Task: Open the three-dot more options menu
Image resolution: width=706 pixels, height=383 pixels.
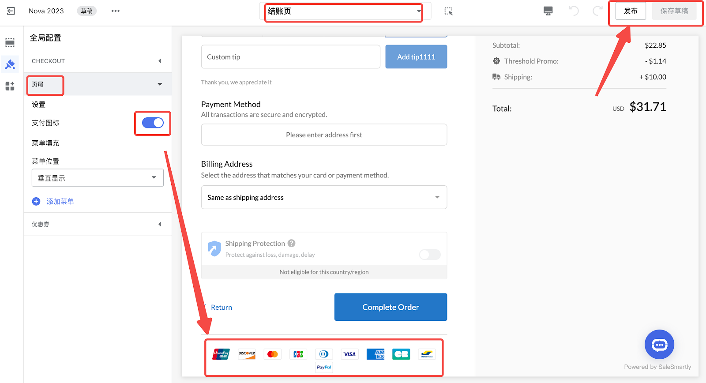Action: [x=116, y=11]
